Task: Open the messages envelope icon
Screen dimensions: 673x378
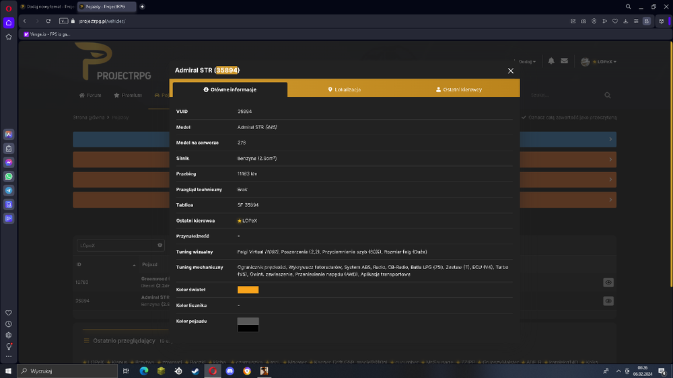Action: [565, 61]
